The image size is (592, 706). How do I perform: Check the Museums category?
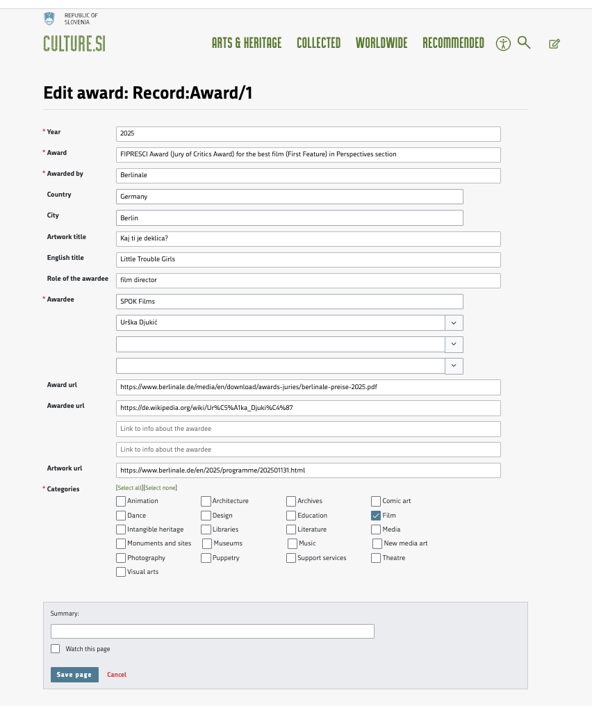[207, 544]
